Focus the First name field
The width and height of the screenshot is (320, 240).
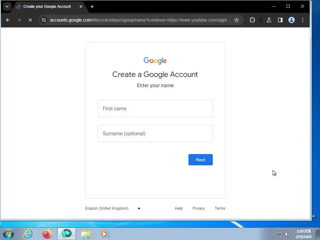155,108
